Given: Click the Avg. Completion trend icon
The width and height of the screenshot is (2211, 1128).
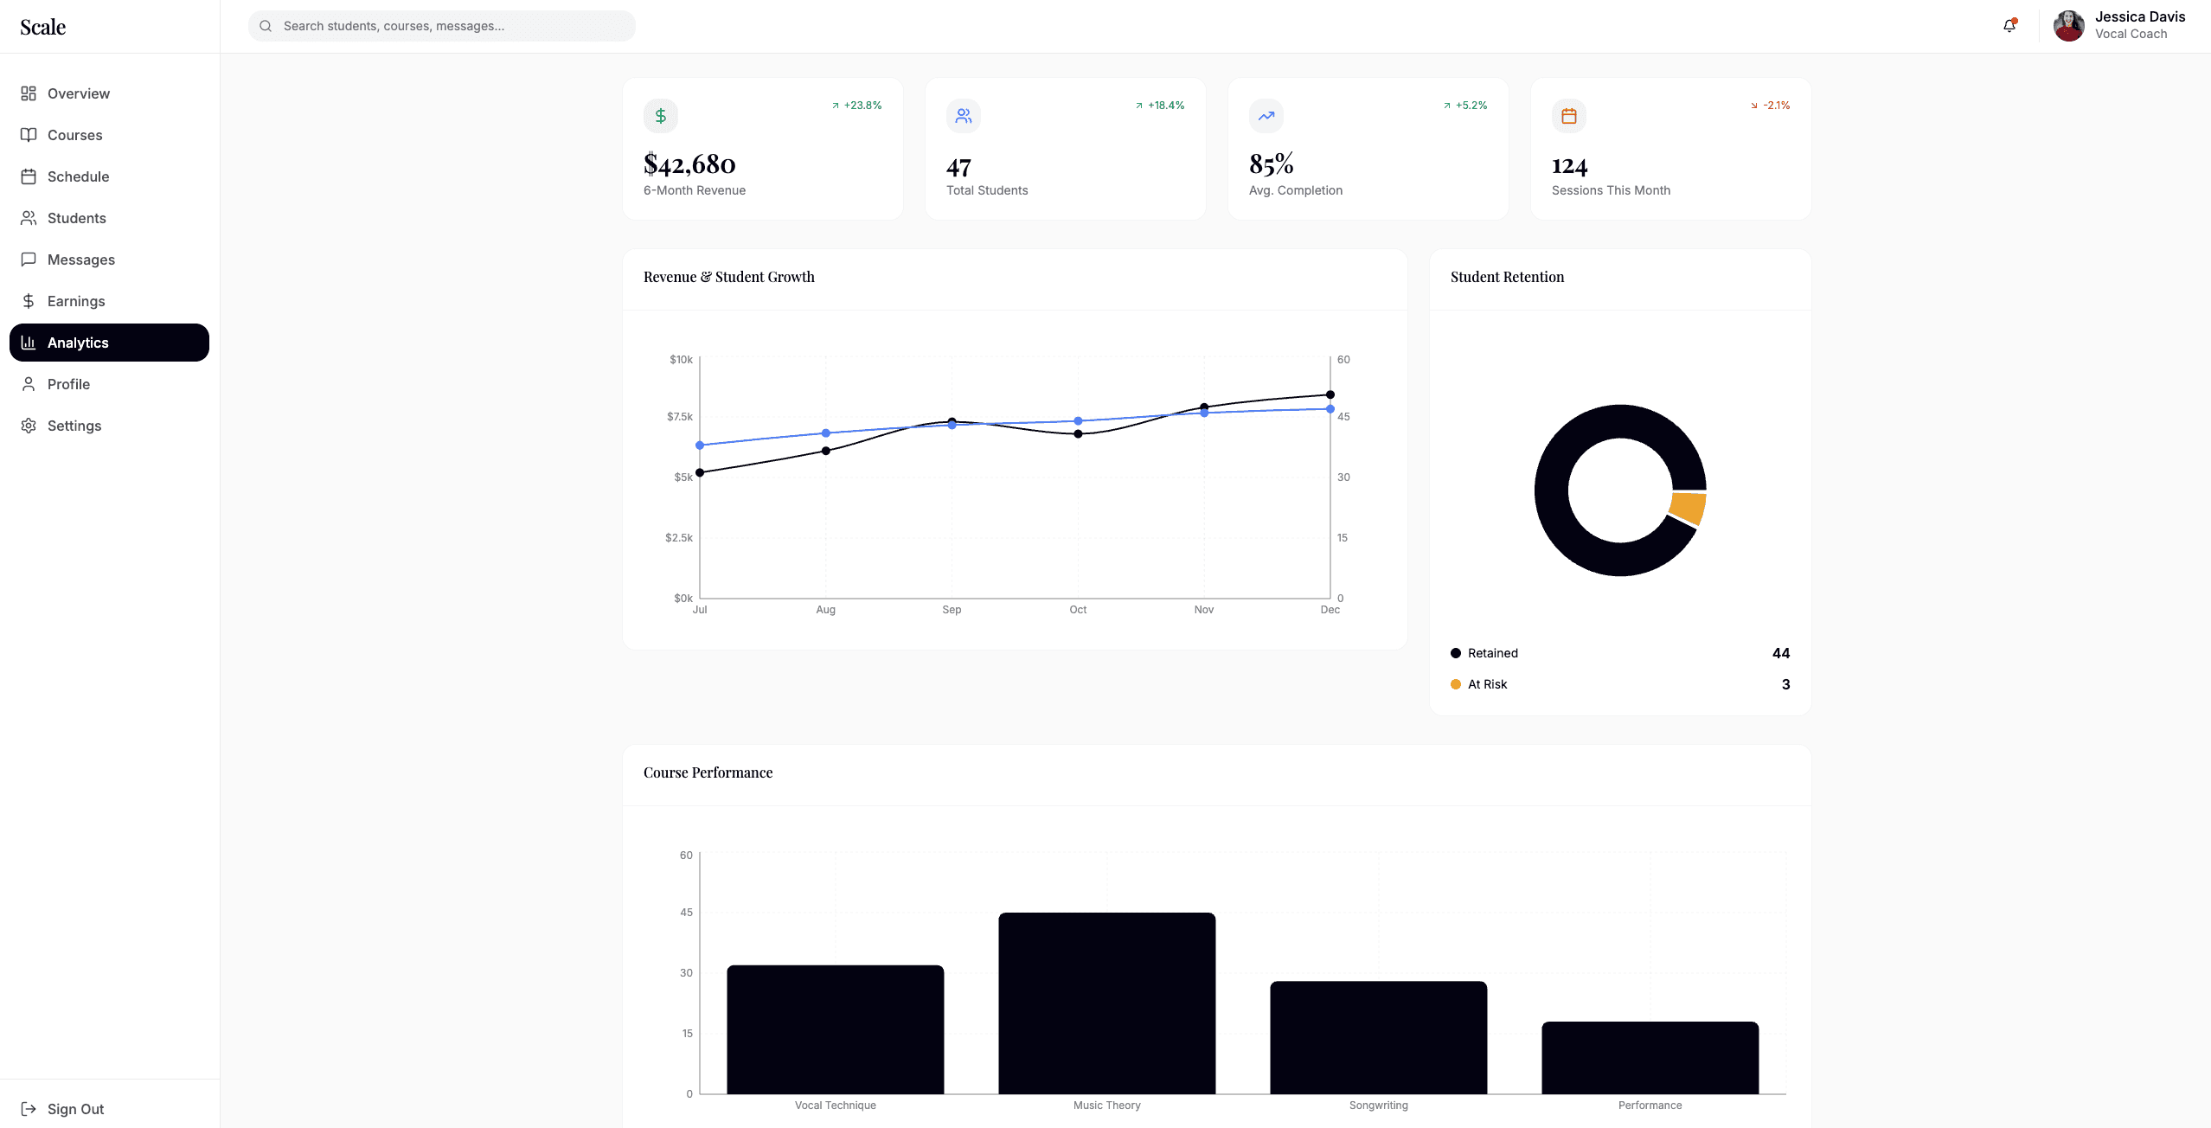Looking at the screenshot, I should click(x=1266, y=116).
